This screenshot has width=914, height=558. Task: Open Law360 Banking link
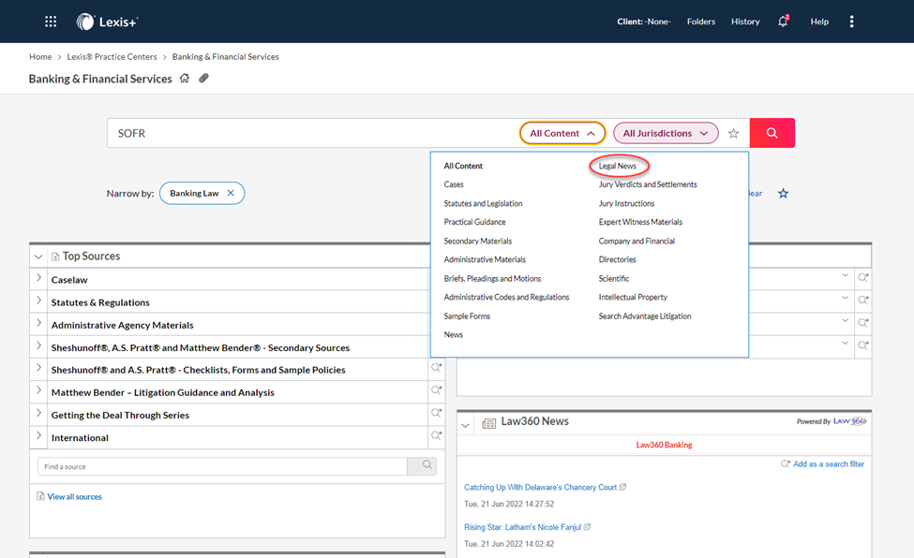[x=664, y=445]
